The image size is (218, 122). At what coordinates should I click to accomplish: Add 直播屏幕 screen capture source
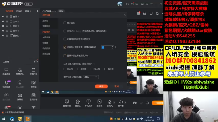pos(67,103)
